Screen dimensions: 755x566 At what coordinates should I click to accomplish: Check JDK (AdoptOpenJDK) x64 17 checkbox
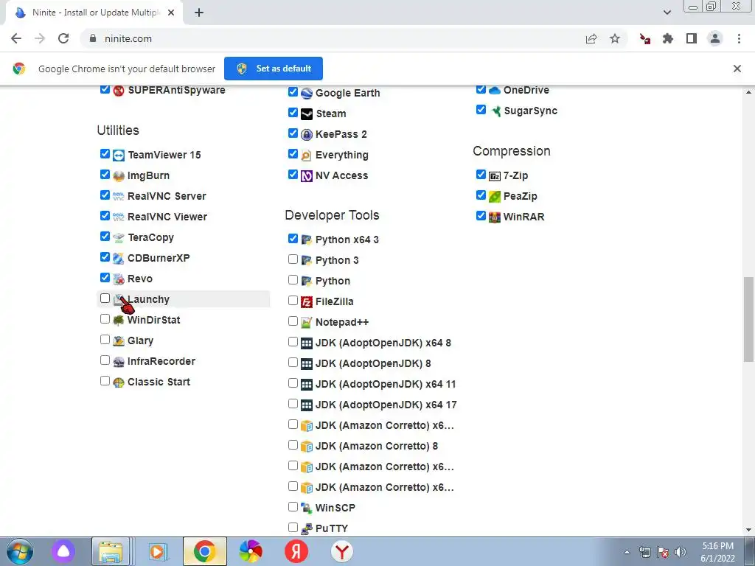coord(293,404)
